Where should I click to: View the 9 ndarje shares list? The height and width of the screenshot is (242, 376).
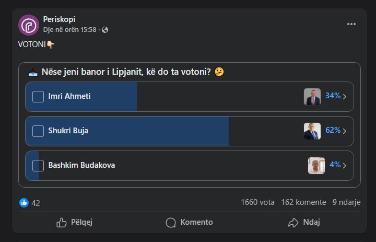point(347,202)
